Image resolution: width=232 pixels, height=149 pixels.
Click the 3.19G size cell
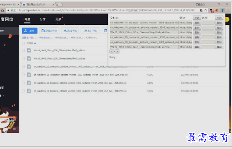150,83
